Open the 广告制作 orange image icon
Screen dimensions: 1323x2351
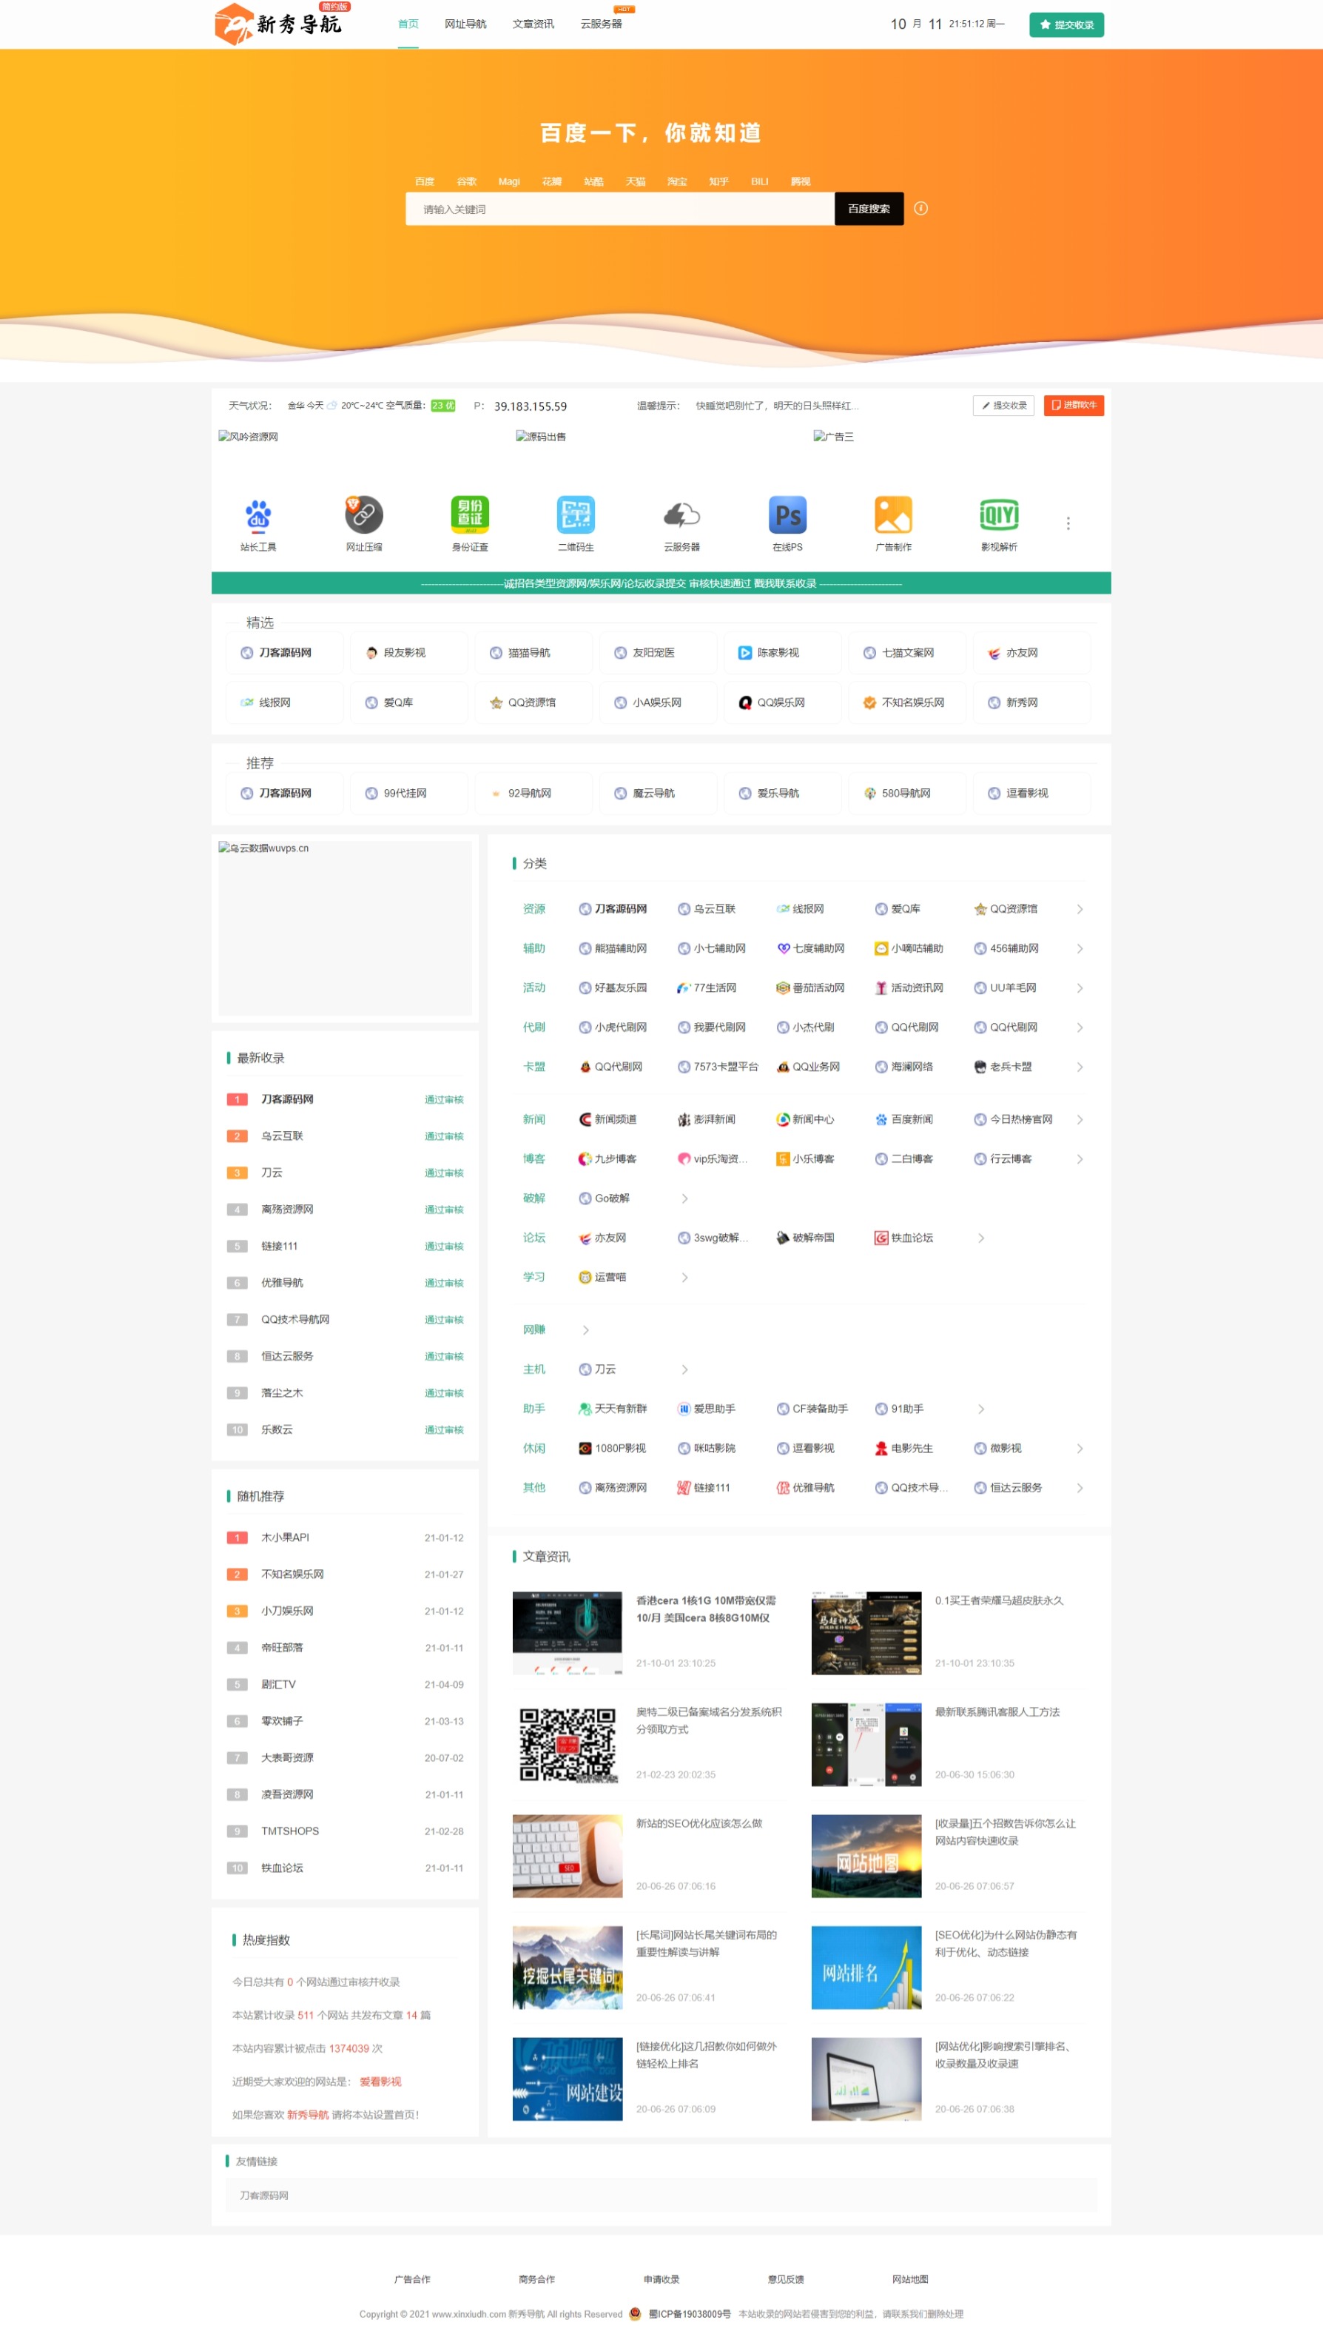click(x=893, y=514)
